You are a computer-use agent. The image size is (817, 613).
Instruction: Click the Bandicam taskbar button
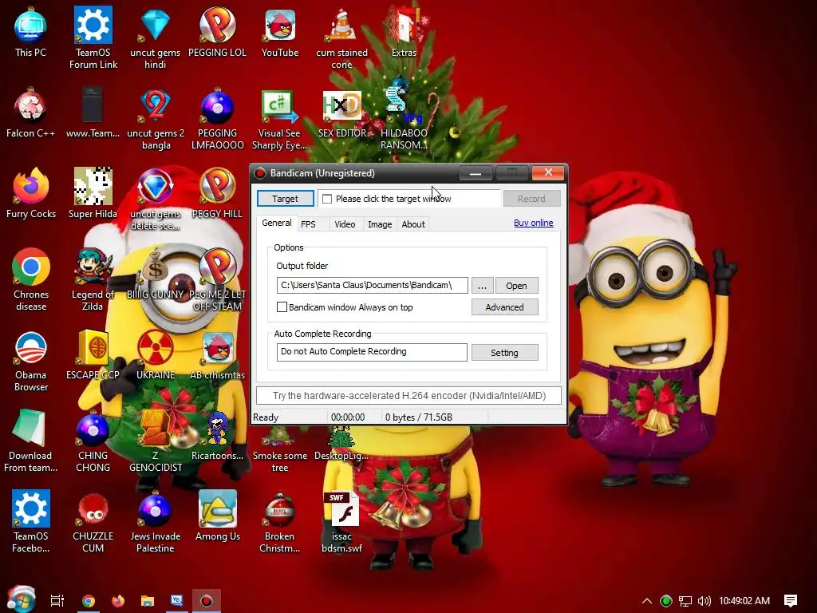click(207, 601)
